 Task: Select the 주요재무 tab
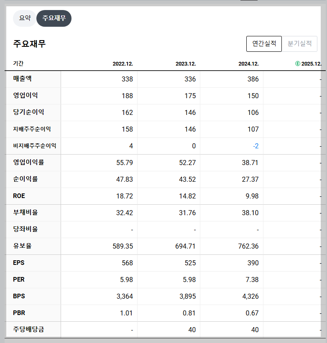click(x=54, y=18)
